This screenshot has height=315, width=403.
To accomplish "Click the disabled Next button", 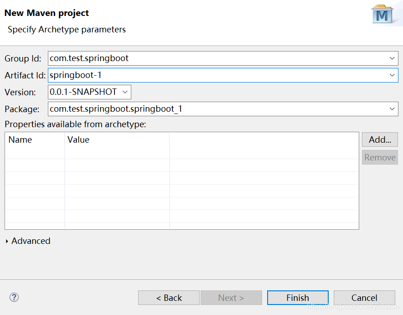I will point(231,298).
